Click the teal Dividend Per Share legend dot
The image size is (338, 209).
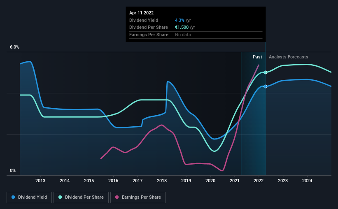[60, 197]
